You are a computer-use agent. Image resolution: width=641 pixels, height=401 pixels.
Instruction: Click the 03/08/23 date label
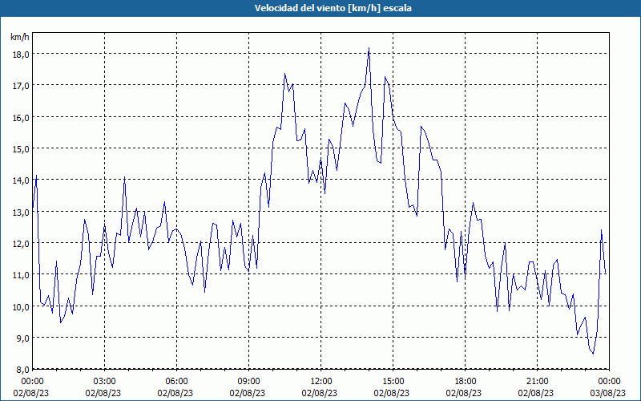point(609,393)
